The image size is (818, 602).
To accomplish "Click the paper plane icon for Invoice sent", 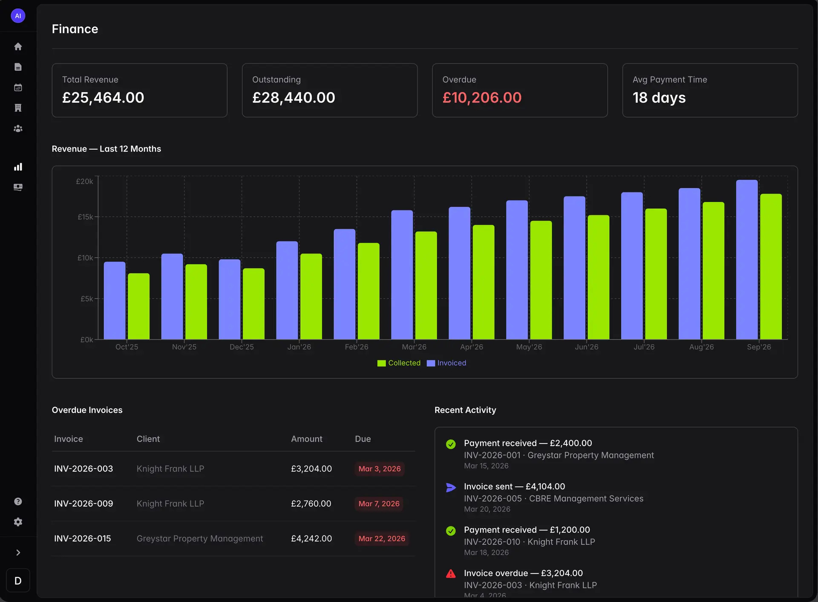I will point(451,487).
